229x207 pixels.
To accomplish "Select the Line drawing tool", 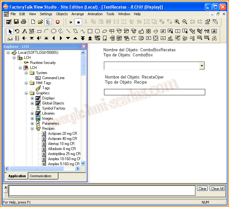I will (x=68, y=31).
